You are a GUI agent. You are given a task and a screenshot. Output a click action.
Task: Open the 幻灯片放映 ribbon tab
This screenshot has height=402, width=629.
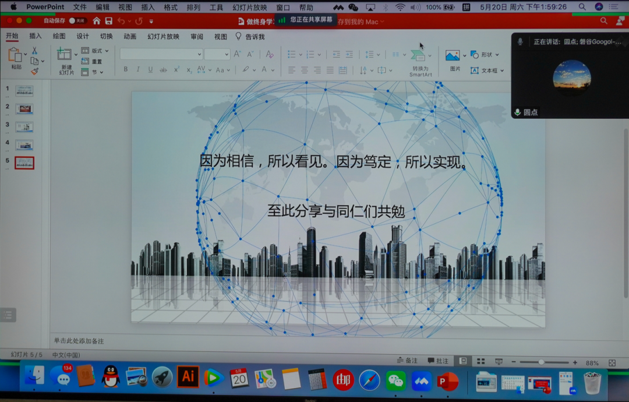[163, 37]
